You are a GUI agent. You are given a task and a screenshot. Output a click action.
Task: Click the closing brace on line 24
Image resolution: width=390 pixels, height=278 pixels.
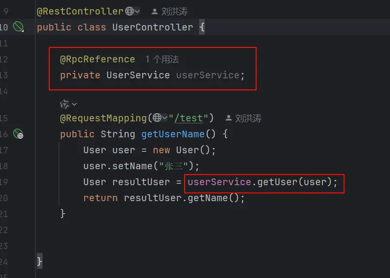coord(40,262)
